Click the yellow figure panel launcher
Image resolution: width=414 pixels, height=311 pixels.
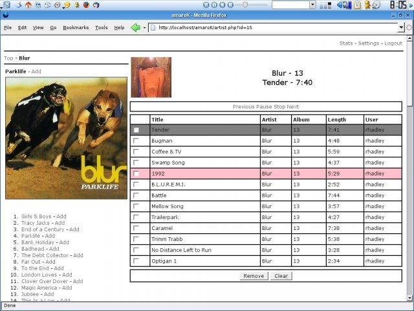(77, 5)
